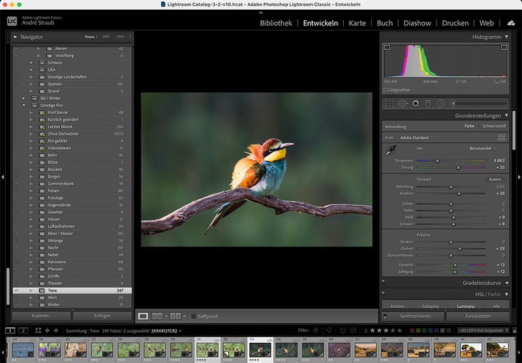Select the radial filter tool
The height and width of the screenshot is (363, 522).
click(x=440, y=103)
